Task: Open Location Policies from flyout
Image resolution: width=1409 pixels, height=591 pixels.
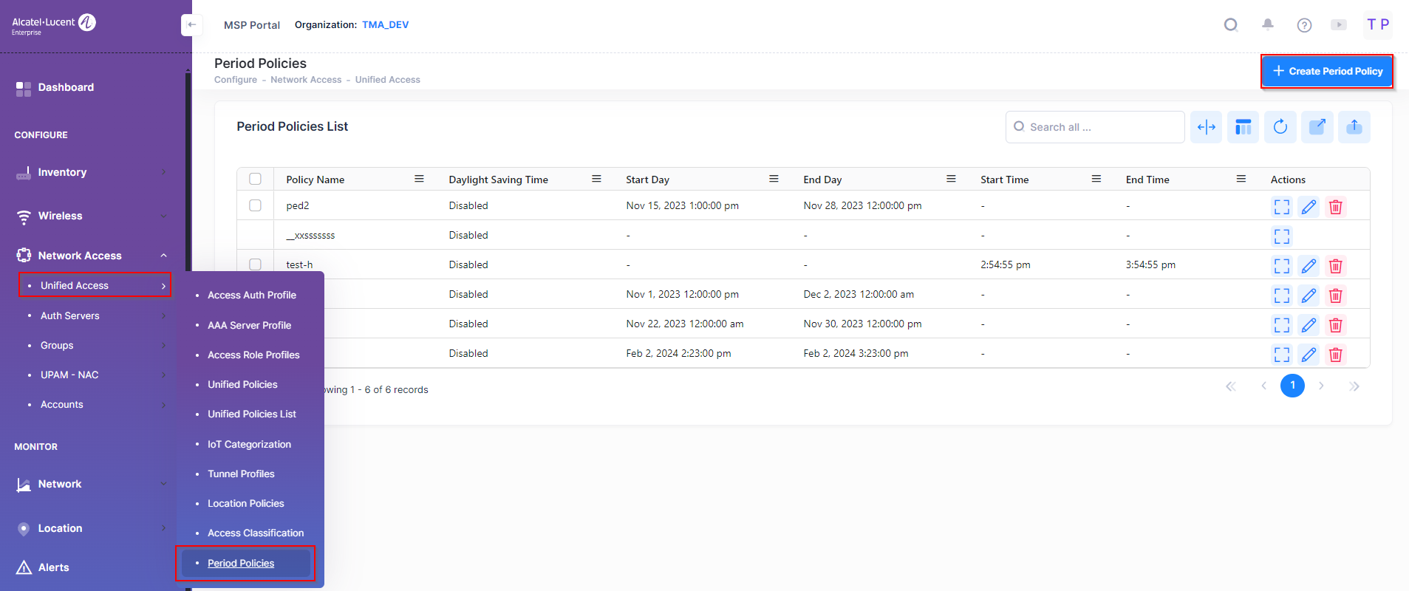Action: coord(246,503)
